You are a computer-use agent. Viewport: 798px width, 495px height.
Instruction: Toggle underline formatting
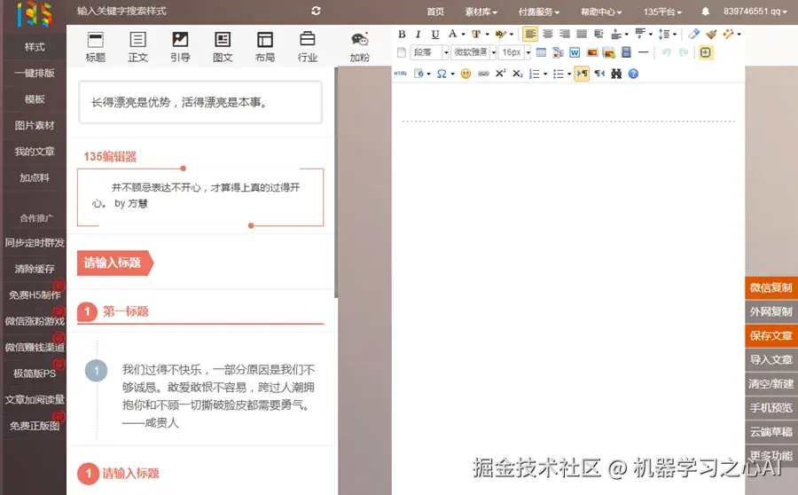coord(435,34)
